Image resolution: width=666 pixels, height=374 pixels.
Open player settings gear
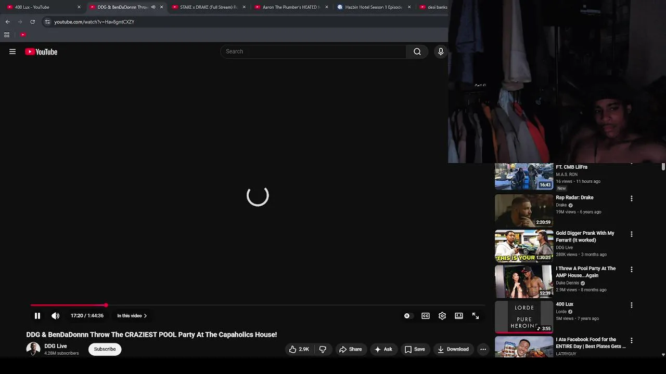[x=442, y=316]
